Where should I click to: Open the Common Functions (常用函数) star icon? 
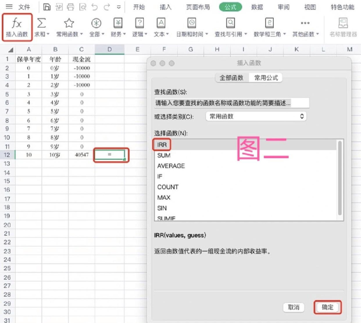tap(69, 23)
